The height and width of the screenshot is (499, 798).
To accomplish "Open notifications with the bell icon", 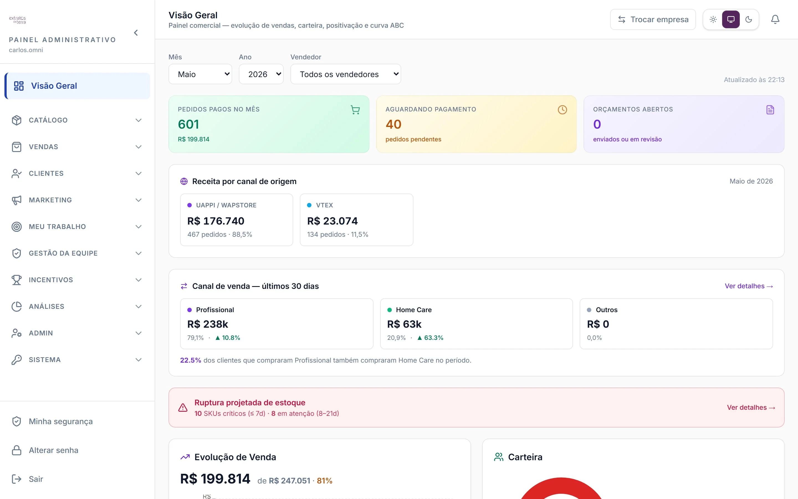I will point(775,19).
